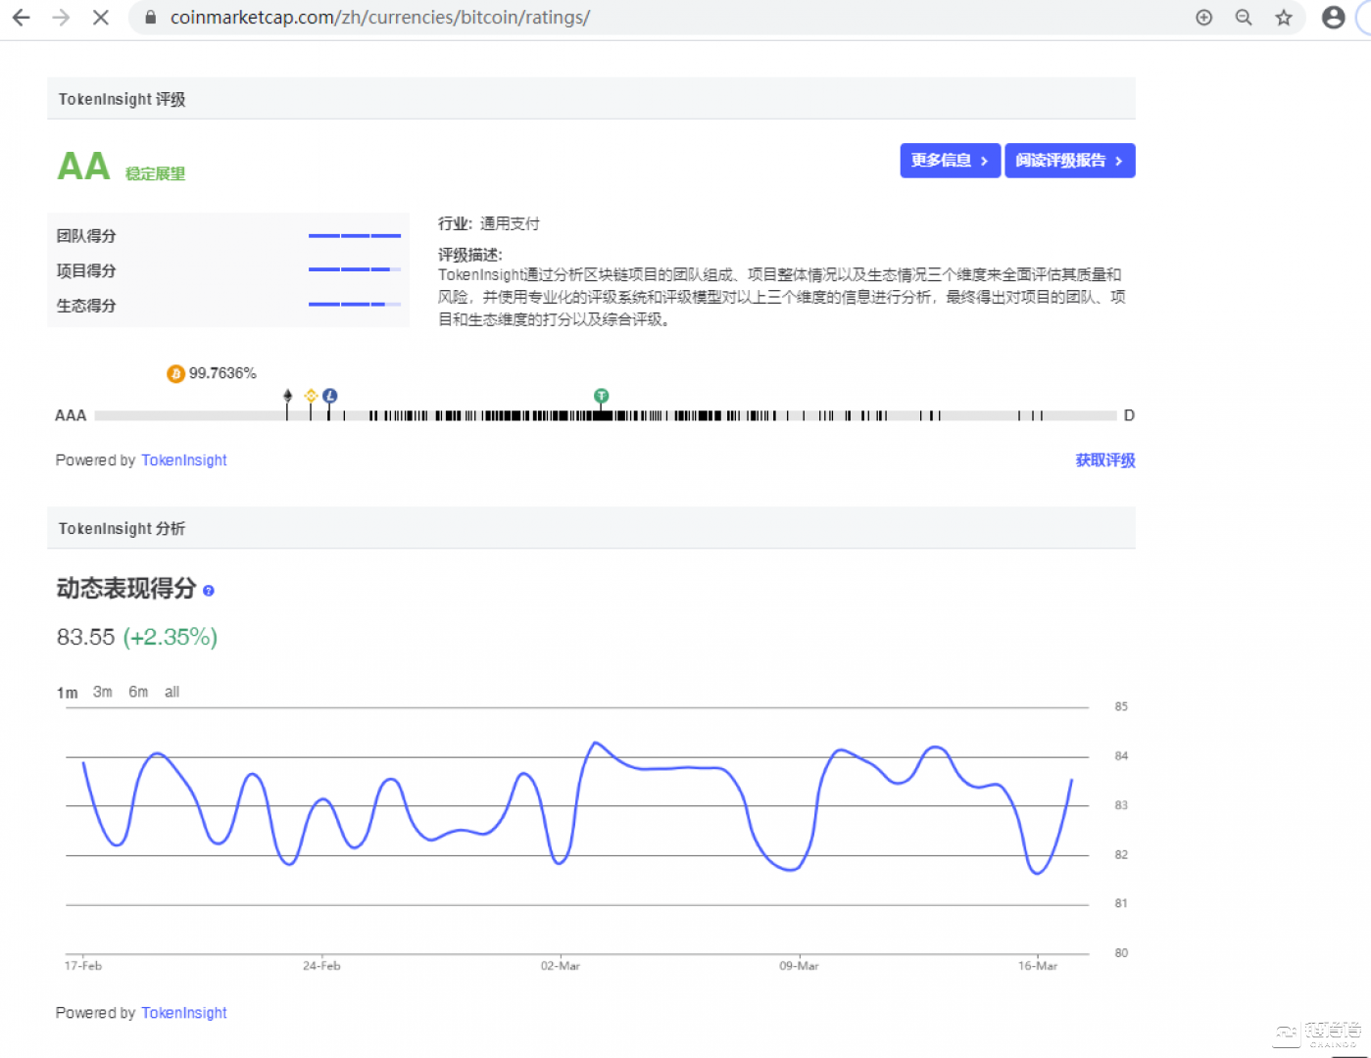Click the blue Litecoin marker on rating scale
1371x1058 pixels.
click(x=330, y=396)
